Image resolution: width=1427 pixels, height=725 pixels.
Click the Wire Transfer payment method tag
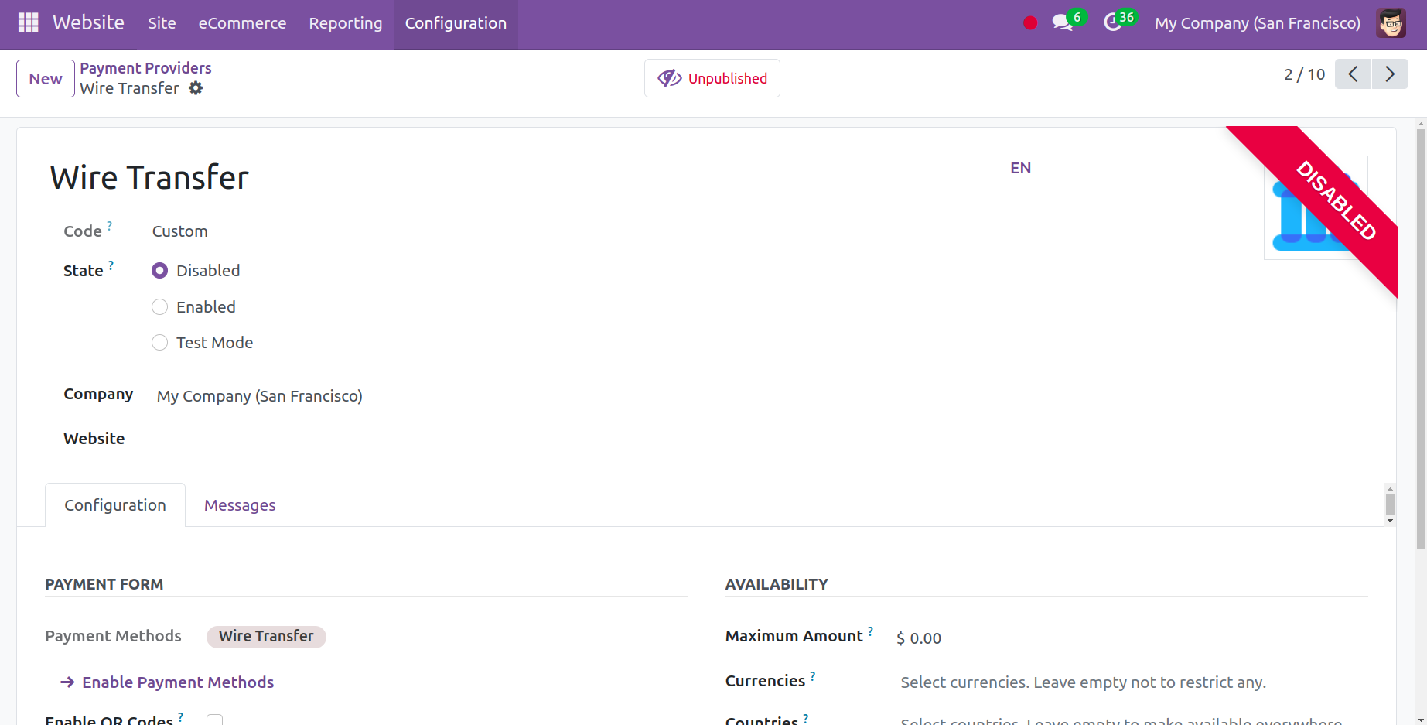point(266,637)
